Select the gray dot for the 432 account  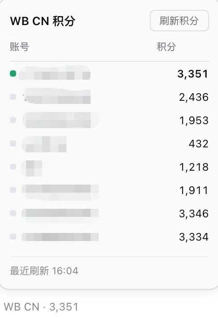point(13,143)
